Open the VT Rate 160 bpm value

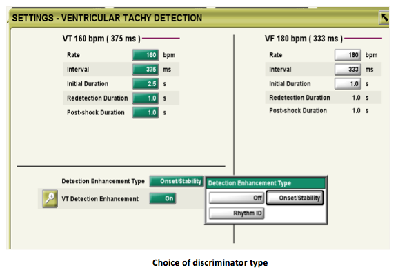pos(146,55)
